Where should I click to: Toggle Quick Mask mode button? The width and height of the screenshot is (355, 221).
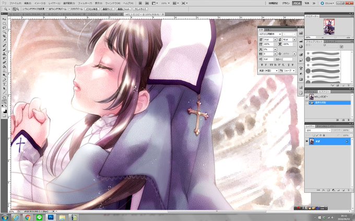tap(4, 115)
